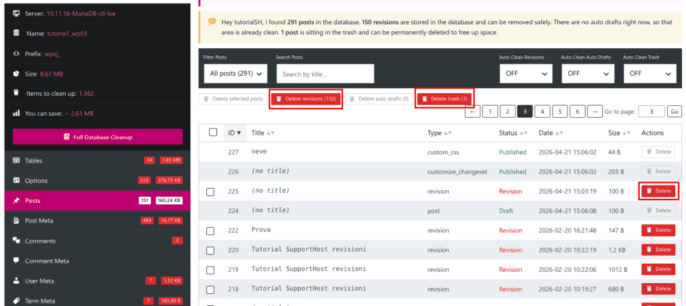Check the box for post ID 218
Screen dimensions: 686x306
coord(210,289)
